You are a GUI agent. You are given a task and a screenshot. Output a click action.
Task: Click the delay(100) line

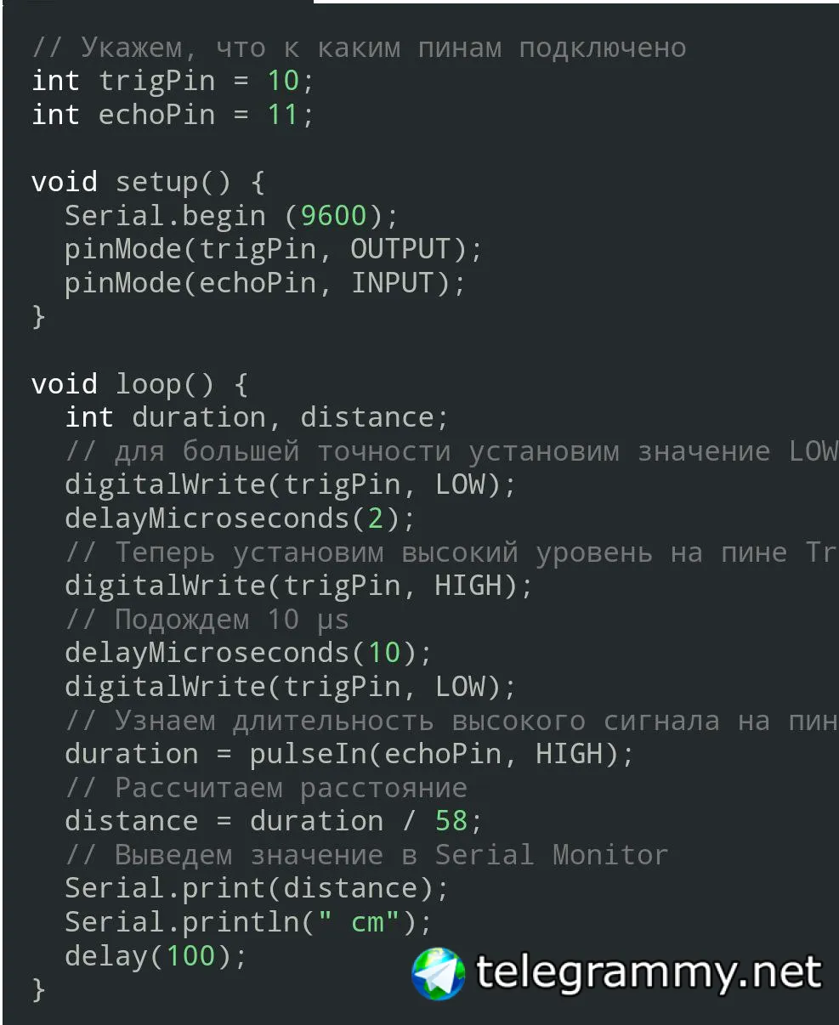point(156,956)
